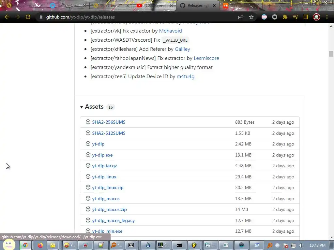Collapse the Assets section triangle
The image size is (334, 250).
tap(81, 107)
